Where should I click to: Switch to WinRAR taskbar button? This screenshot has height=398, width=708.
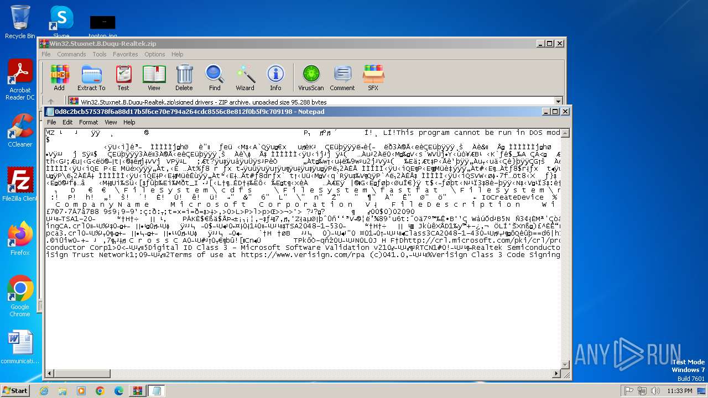coord(138,391)
